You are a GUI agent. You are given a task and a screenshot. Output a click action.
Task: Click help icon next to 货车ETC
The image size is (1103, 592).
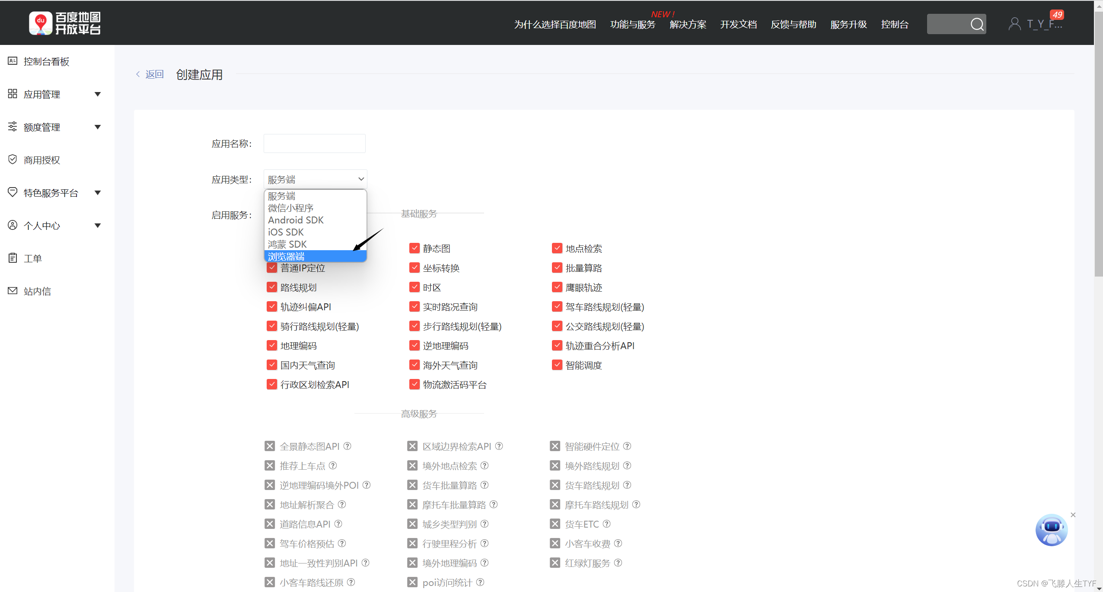606,524
